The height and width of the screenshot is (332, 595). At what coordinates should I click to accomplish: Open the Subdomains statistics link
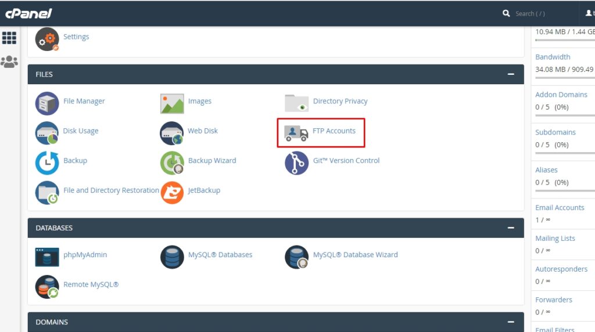click(x=555, y=132)
